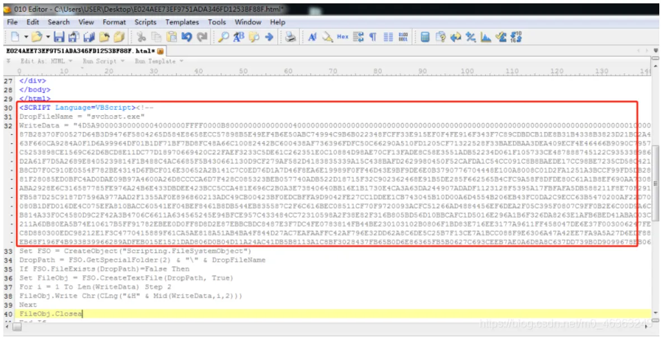Click the Goto arrow icon
The width and height of the screenshot is (661, 338).
(x=269, y=37)
